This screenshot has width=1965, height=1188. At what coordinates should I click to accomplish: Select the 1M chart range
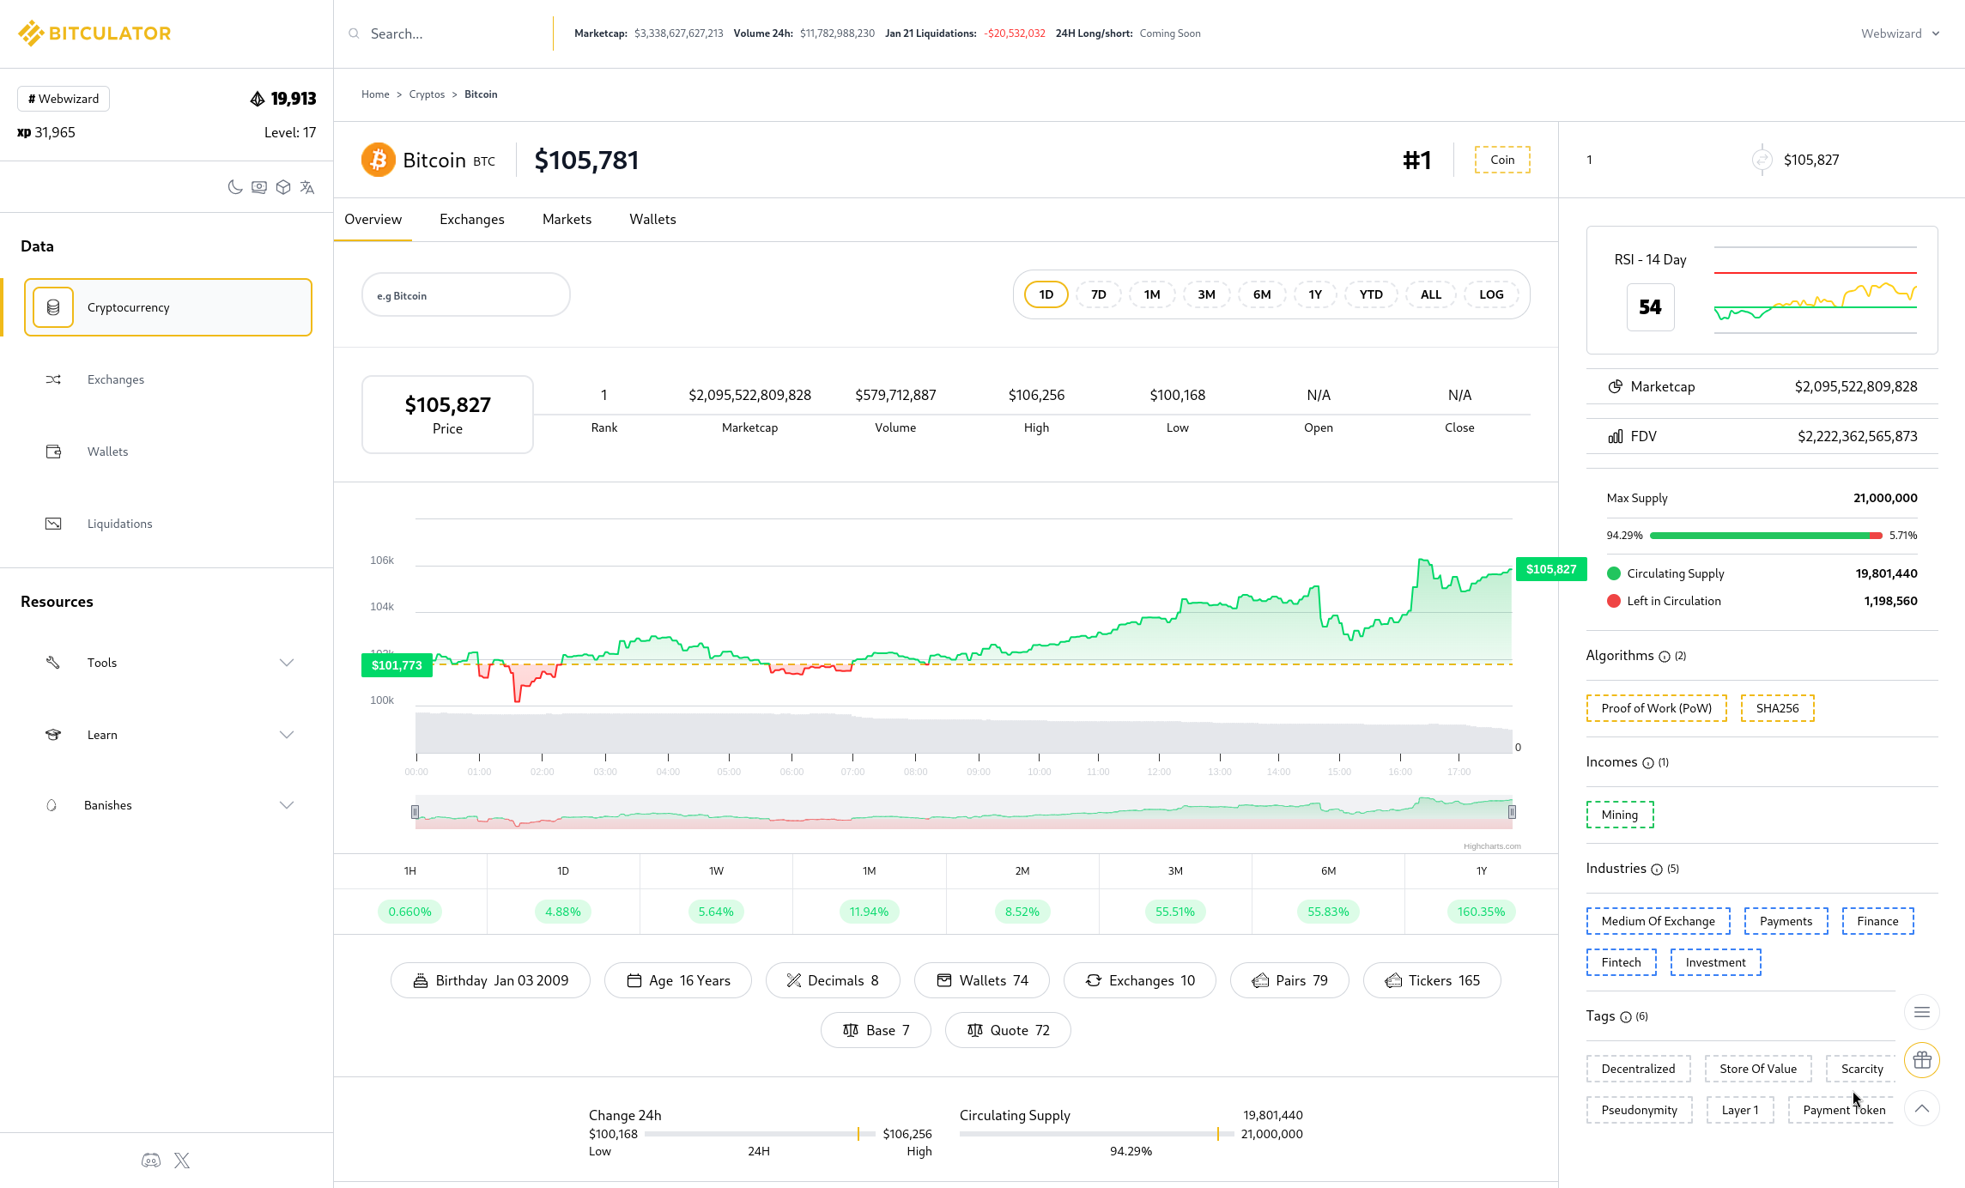click(x=1152, y=294)
